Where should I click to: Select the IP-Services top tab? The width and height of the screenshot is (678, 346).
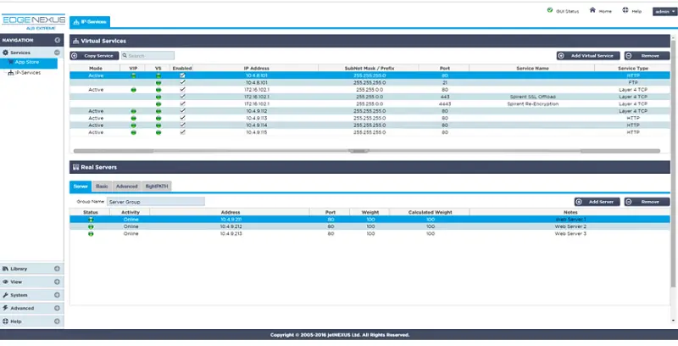click(x=90, y=22)
